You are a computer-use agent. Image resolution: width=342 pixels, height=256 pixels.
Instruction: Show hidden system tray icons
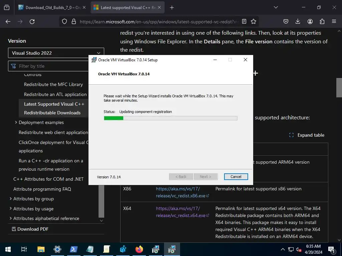pyautogui.click(x=283, y=249)
